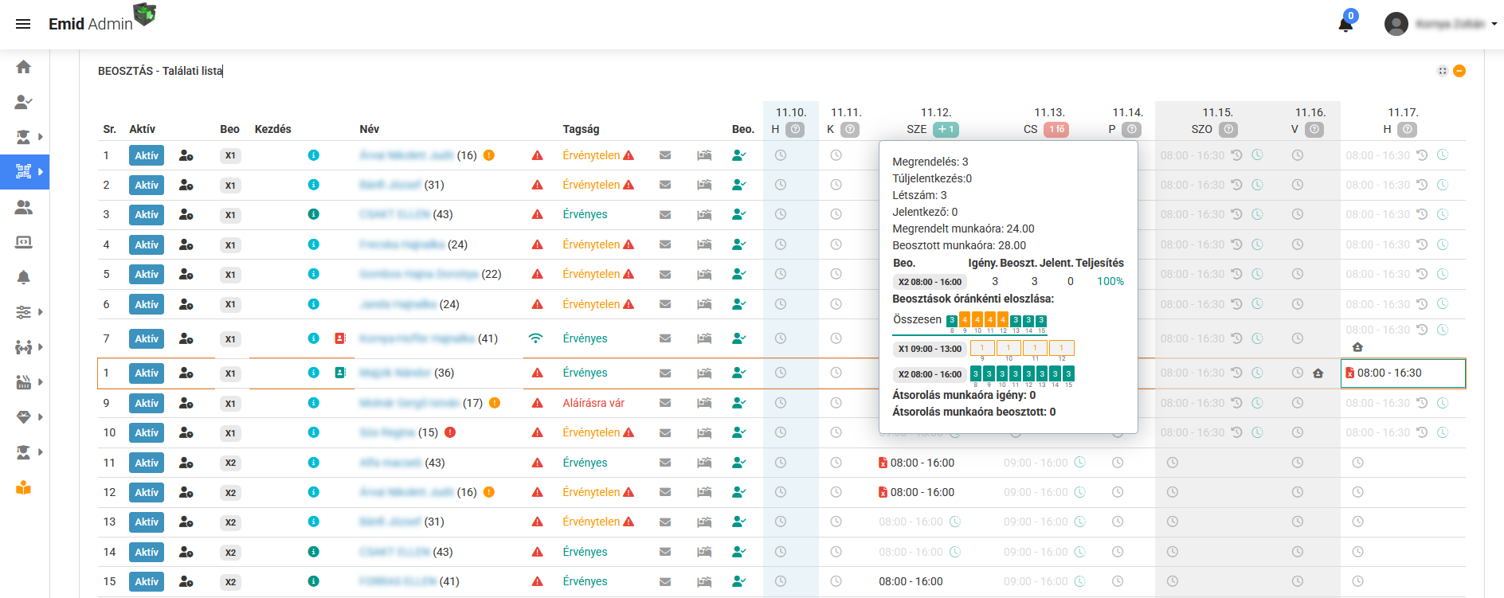
Task: Toggle the Aktív status in row 4
Action: (147, 245)
